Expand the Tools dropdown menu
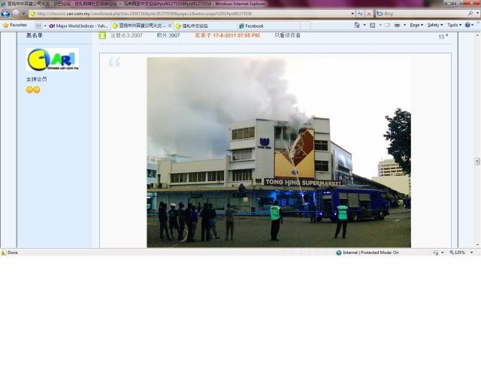Image resolution: width=481 pixels, height=387 pixels. point(454,25)
